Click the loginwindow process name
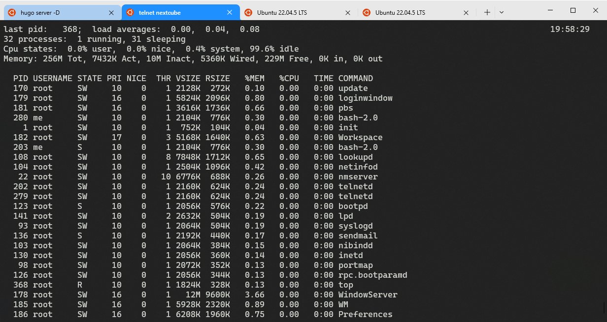607x322 pixels. point(365,98)
